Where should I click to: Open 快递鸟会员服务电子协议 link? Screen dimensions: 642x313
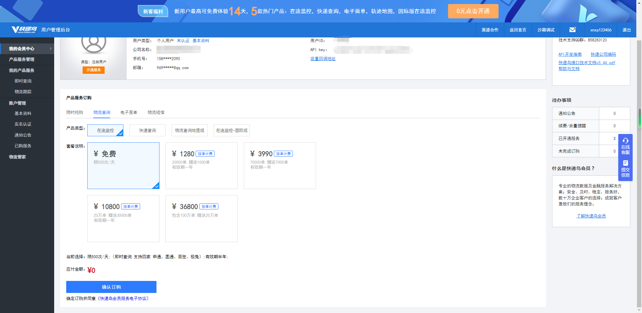coord(123,298)
